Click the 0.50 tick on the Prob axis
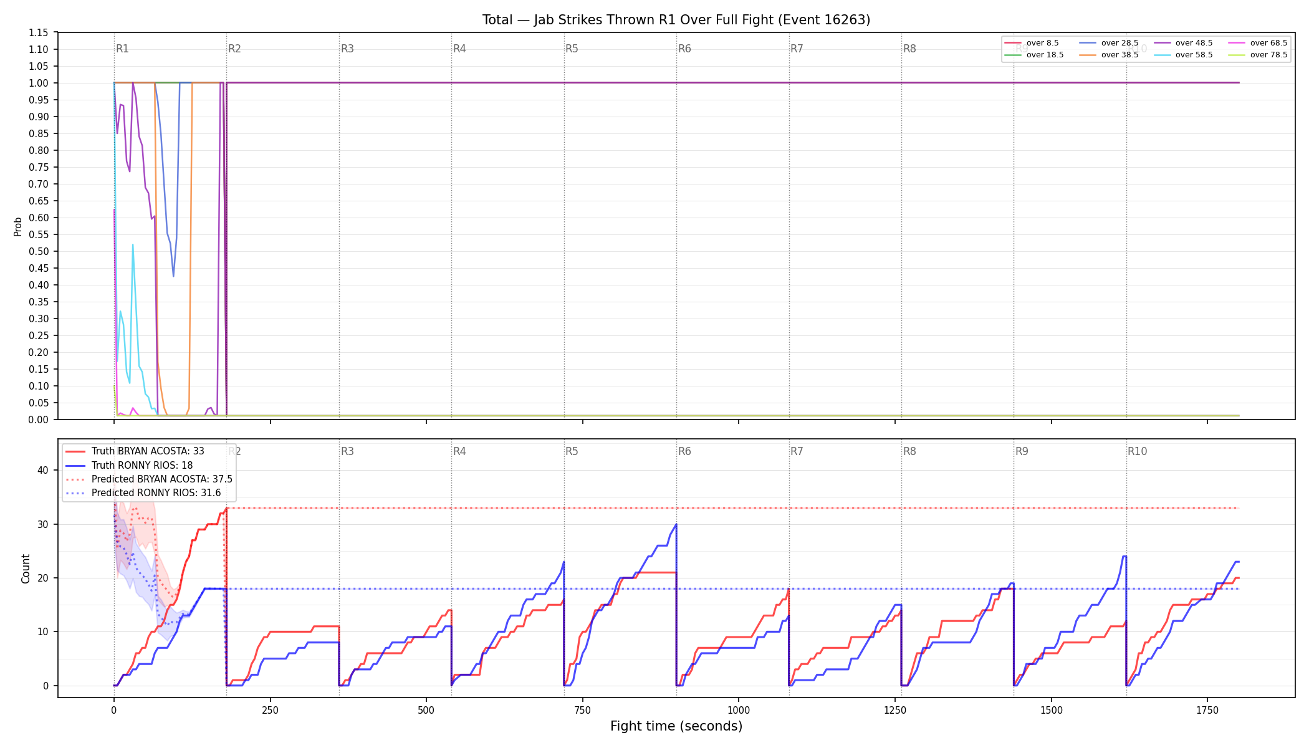Screen dimensions: 1309x748 pyautogui.click(x=38, y=251)
